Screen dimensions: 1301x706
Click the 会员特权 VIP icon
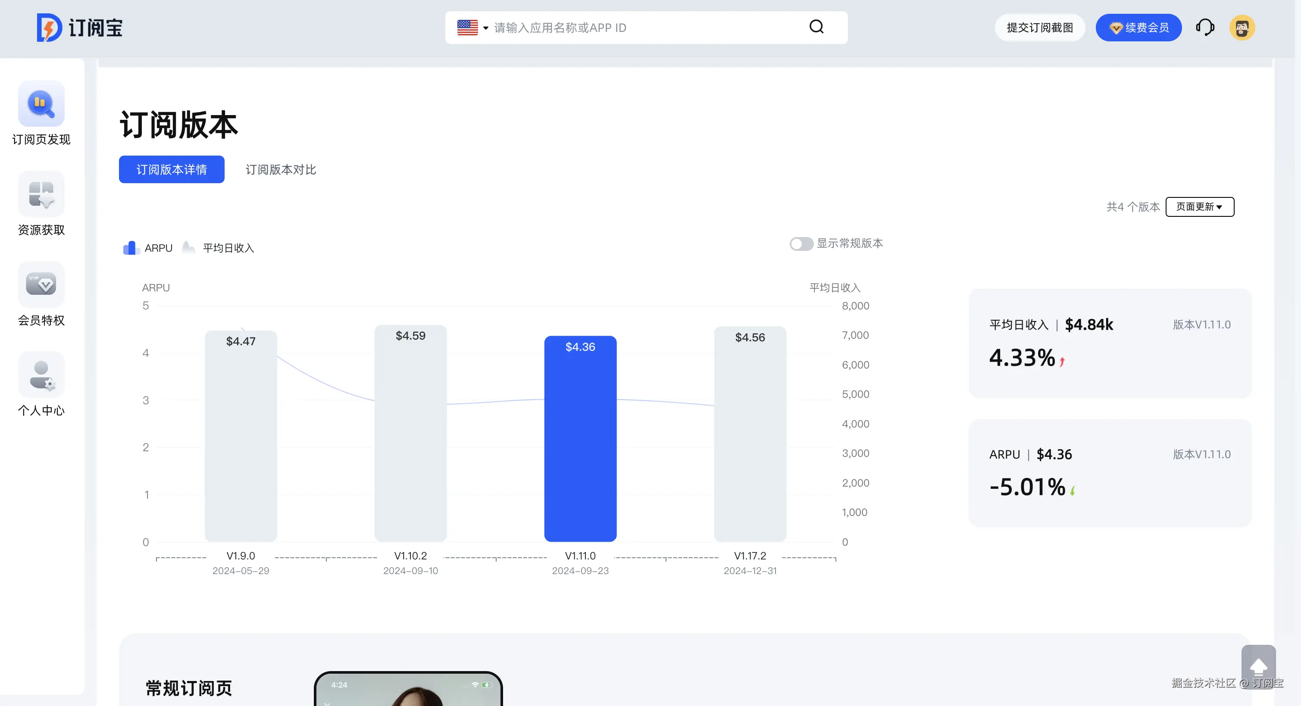[41, 284]
